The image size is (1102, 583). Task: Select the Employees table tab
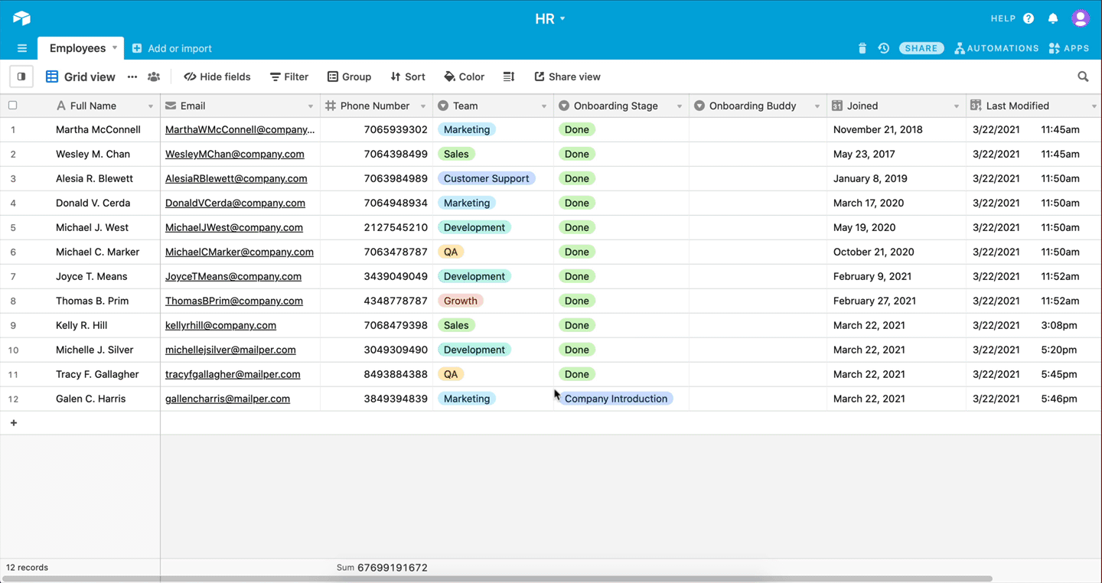click(x=78, y=48)
